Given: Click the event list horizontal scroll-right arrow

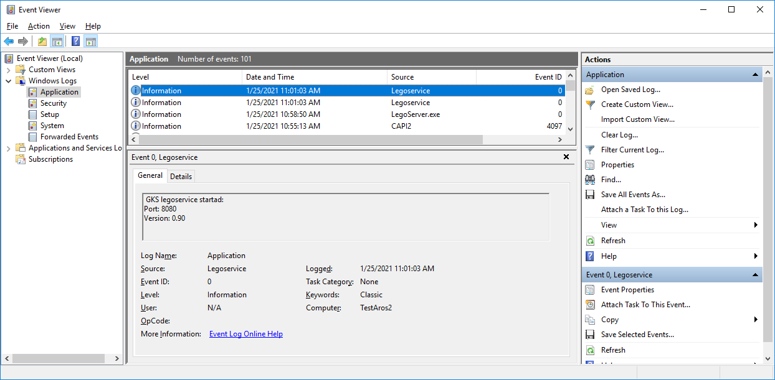Looking at the screenshot, I should [559, 140].
